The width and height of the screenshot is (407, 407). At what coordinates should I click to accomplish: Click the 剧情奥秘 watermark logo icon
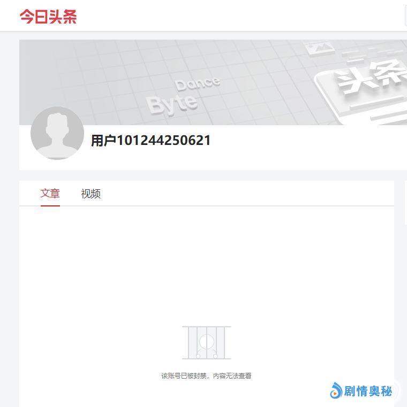coord(336,390)
